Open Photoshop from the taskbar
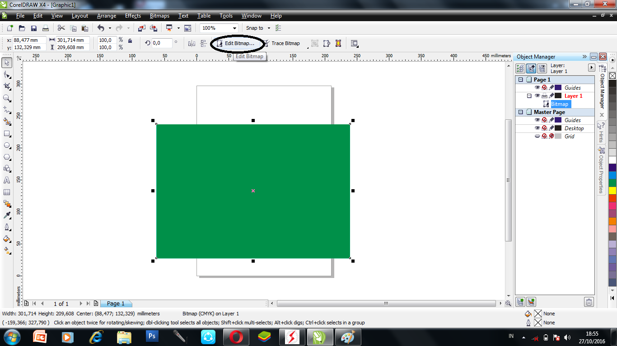 [152, 337]
